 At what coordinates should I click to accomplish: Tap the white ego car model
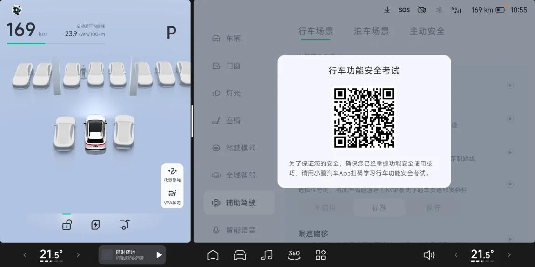pyautogui.click(x=95, y=134)
